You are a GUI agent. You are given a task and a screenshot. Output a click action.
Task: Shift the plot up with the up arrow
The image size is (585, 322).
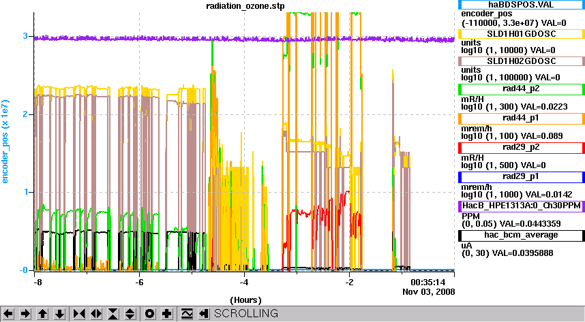[42, 314]
